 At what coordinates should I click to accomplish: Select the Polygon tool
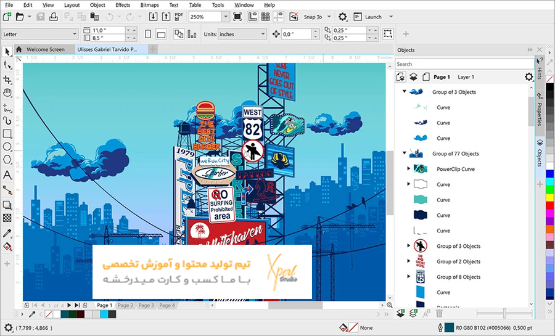(x=7, y=160)
